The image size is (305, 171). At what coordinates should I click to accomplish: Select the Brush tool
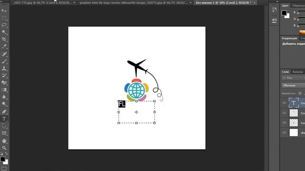4,61
